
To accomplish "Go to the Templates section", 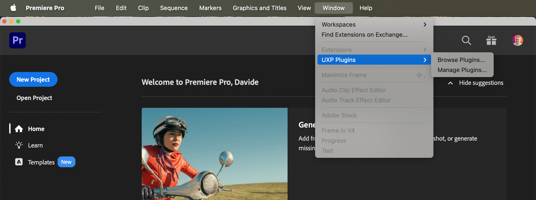I will pyautogui.click(x=41, y=162).
